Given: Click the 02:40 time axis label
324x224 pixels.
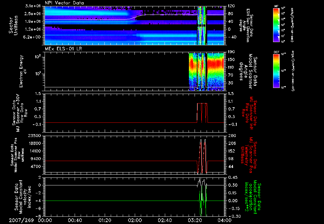Looking at the screenshot, I should (x=165, y=220).
